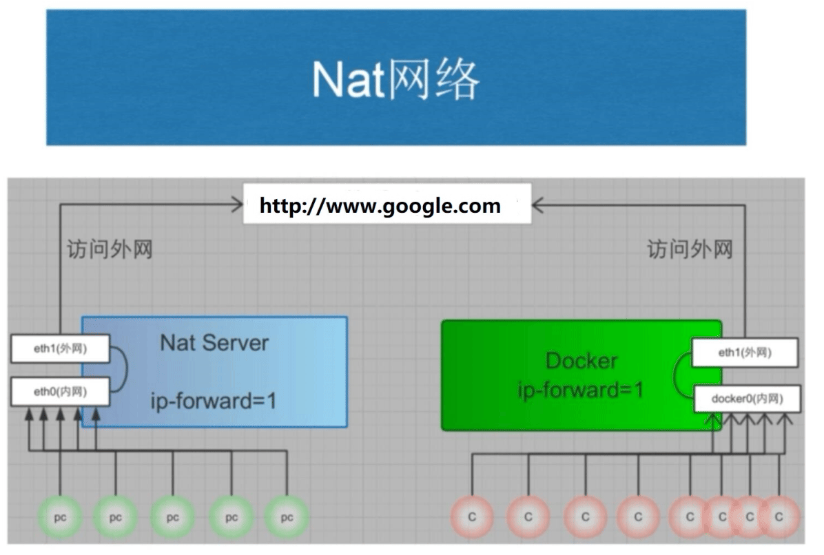The image size is (824, 555).
Task: Click the leftmost red C container node
Action: (x=472, y=517)
